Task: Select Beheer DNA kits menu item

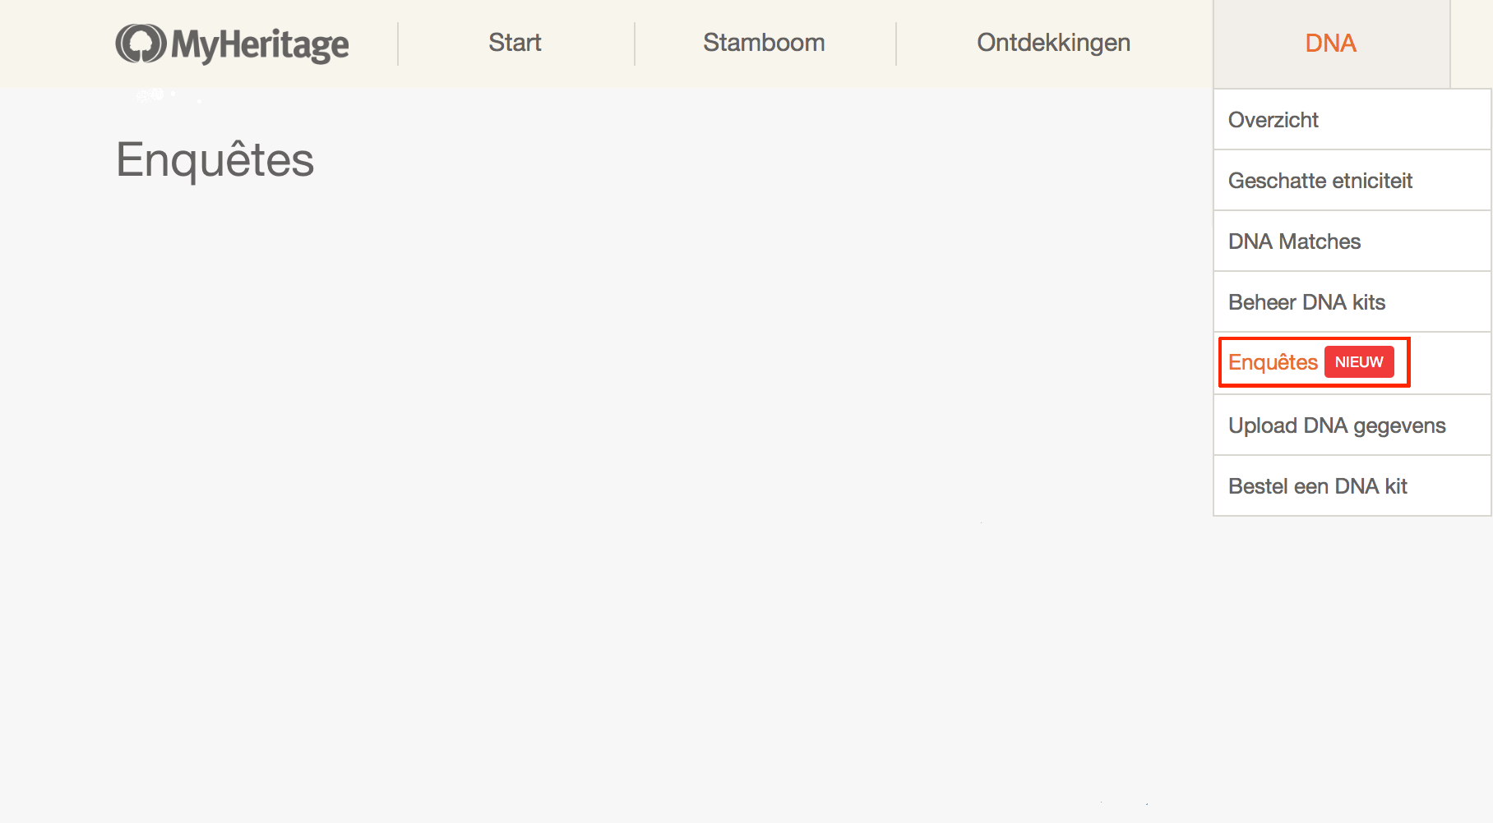Action: pyautogui.click(x=1306, y=302)
